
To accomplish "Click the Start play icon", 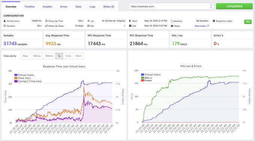I will click(130, 21).
